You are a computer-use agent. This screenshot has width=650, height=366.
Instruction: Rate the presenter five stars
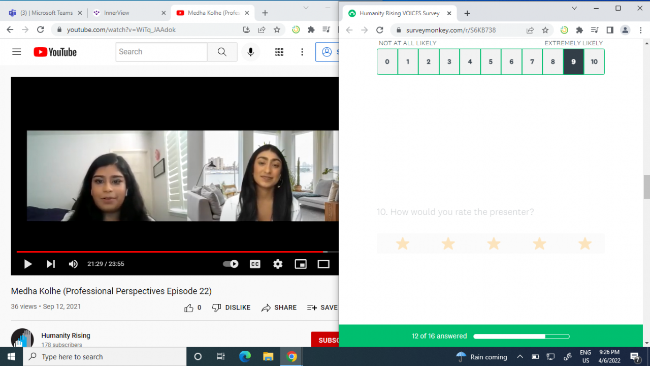point(585,243)
